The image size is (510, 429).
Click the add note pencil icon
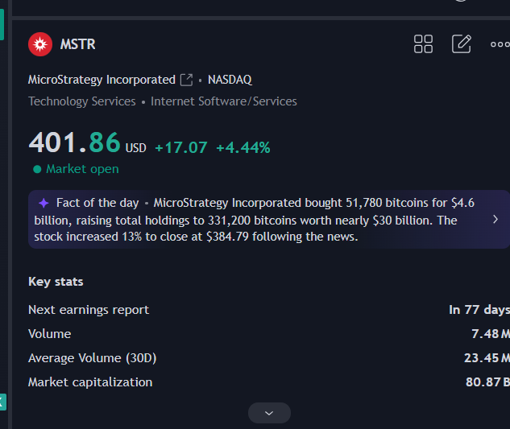tap(462, 43)
